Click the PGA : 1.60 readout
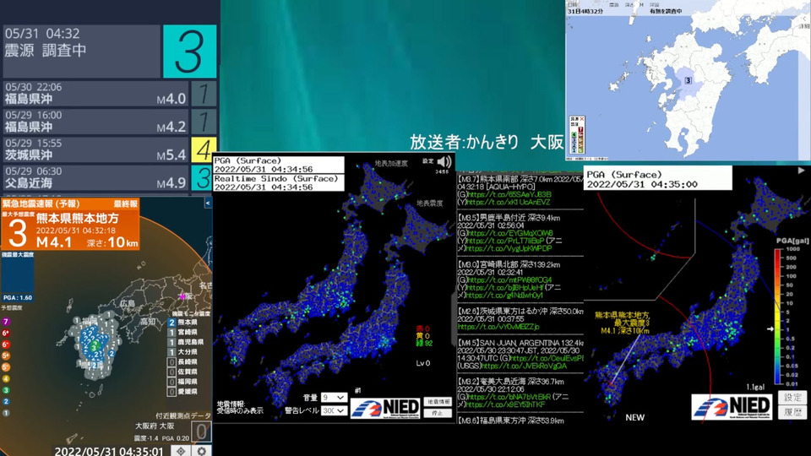Screen dimensions: 811x456 [x=18, y=298]
